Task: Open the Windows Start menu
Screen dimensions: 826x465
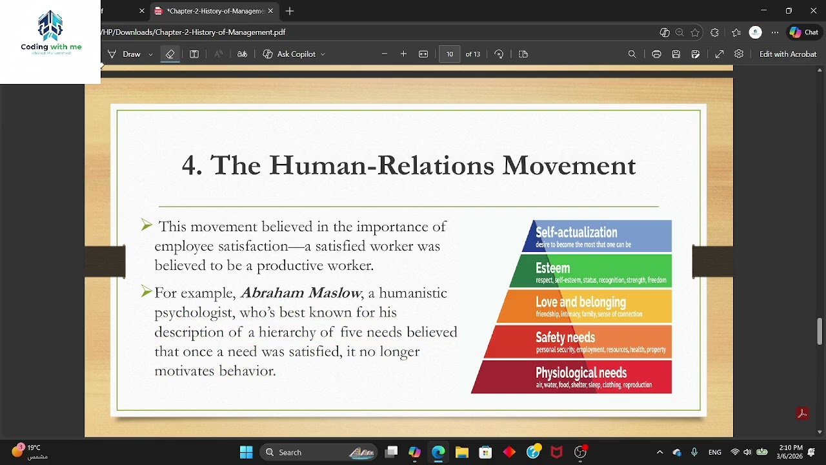Action: click(247, 452)
